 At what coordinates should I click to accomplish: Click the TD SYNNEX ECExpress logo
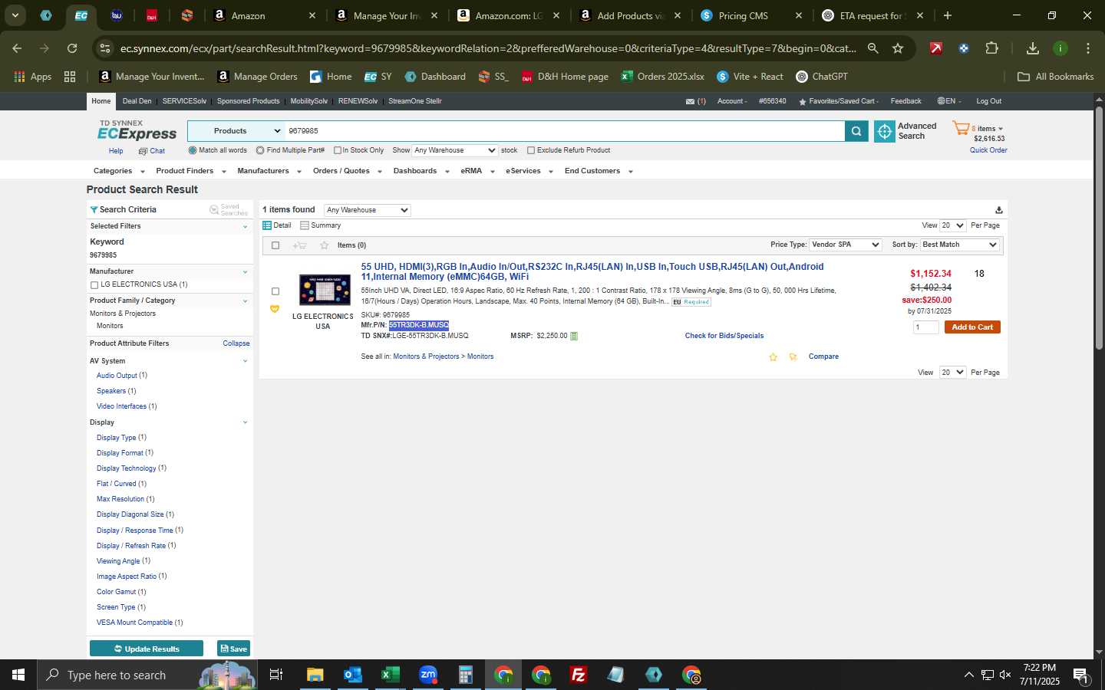click(x=137, y=131)
